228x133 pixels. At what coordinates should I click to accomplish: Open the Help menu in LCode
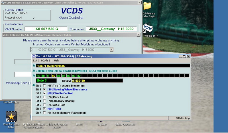(x=56, y=60)
